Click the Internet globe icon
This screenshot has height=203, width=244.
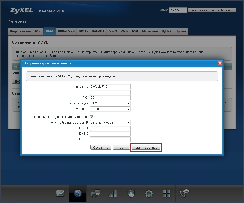pyautogui.click(x=78, y=194)
